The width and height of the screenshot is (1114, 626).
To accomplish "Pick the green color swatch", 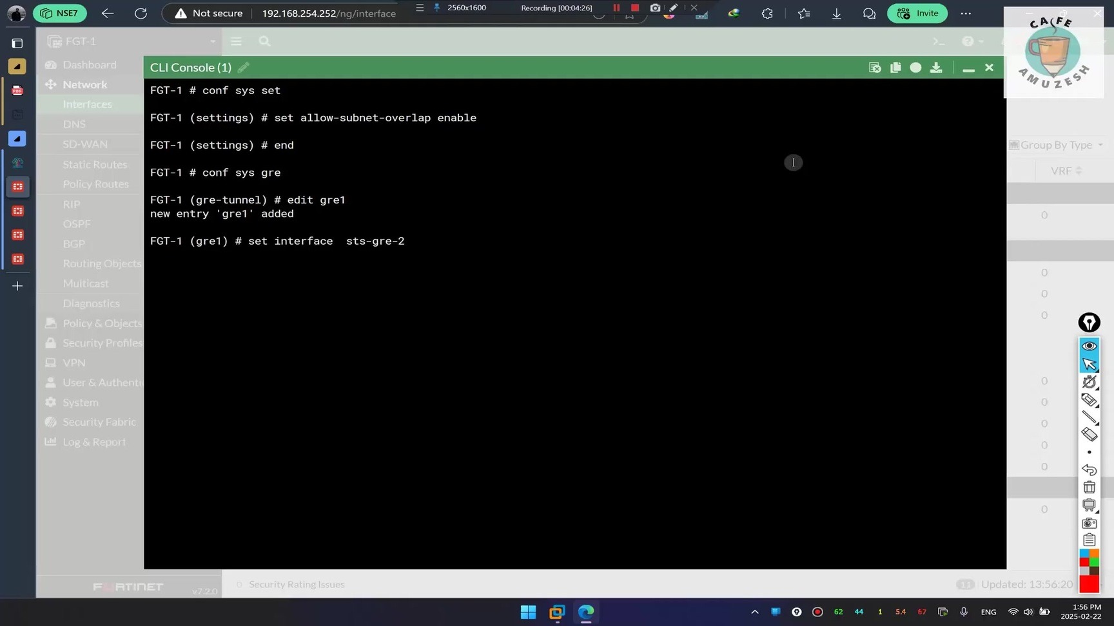I will (x=1094, y=562).
